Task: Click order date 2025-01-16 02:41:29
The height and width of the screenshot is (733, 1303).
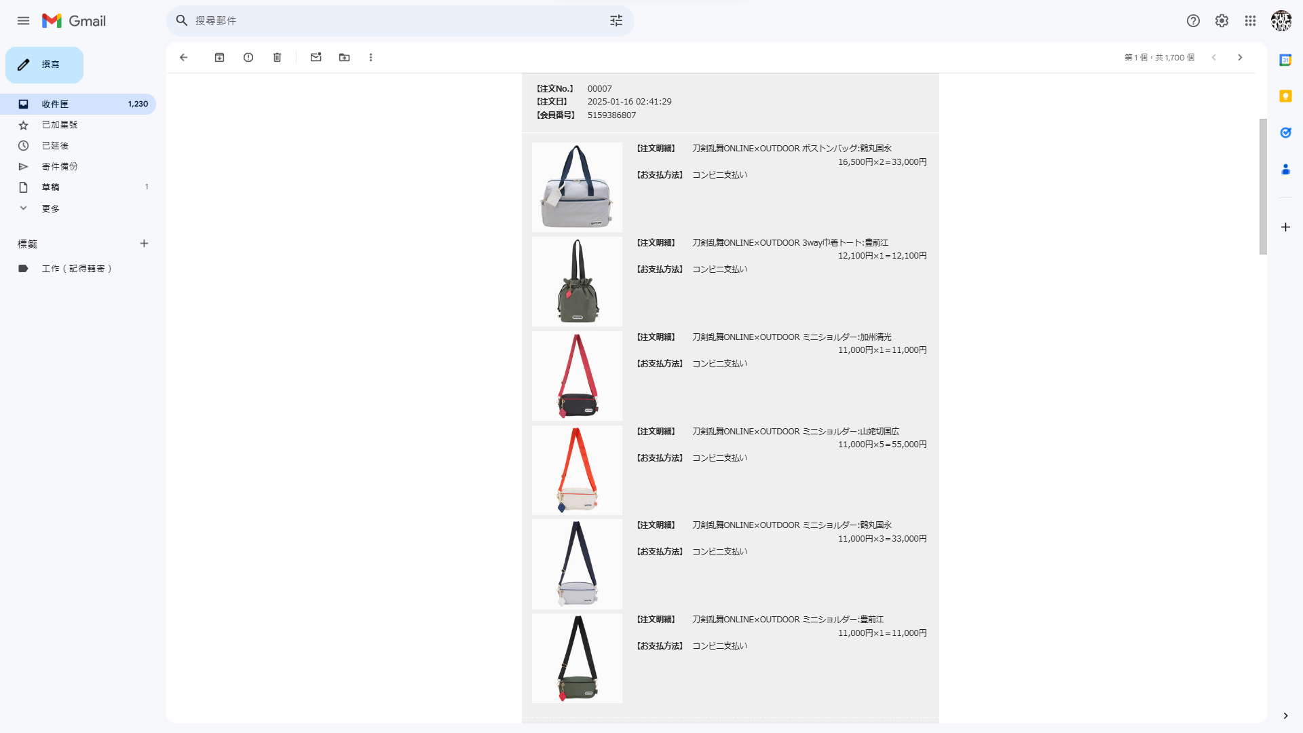Action: point(629,102)
